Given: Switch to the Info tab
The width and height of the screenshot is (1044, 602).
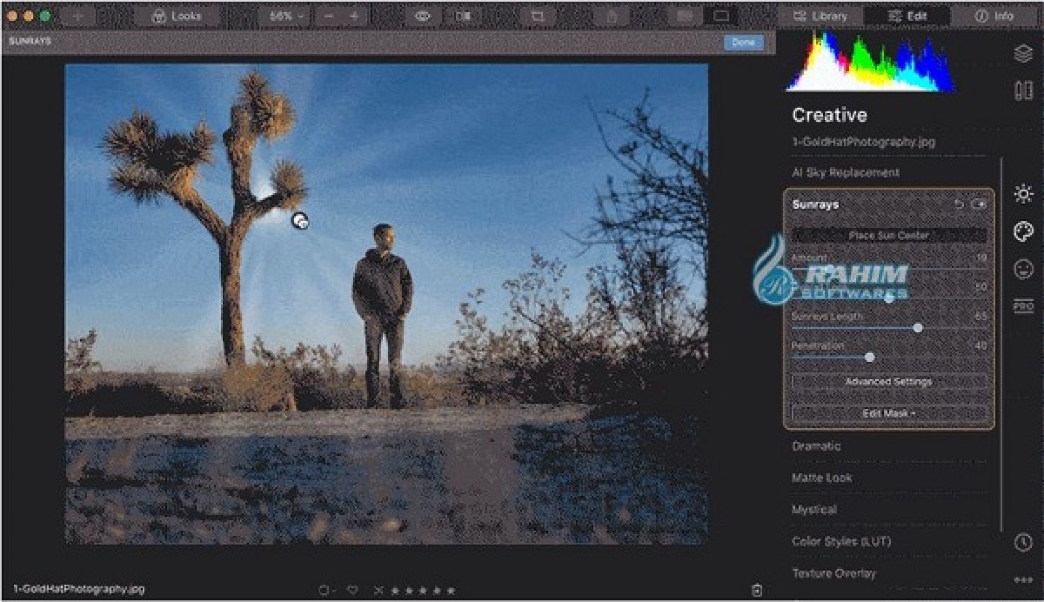Looking at the screenshot, I should click(994, 16).
